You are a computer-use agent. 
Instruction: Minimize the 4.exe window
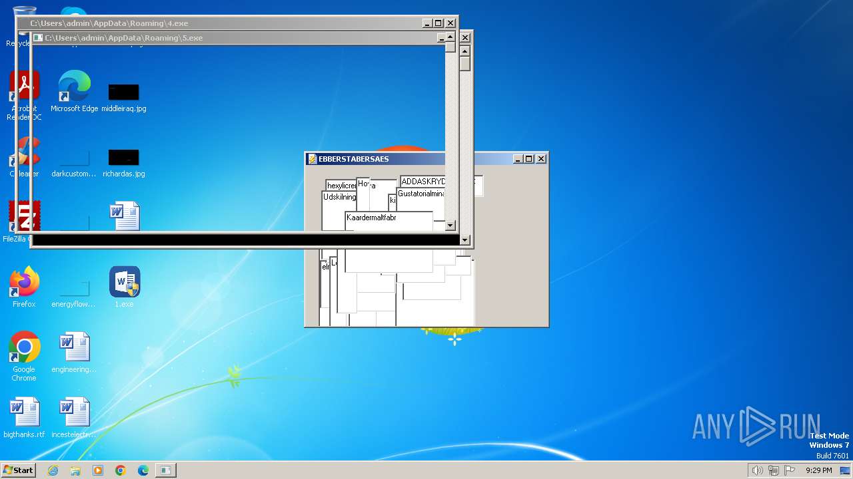[427, 23]
